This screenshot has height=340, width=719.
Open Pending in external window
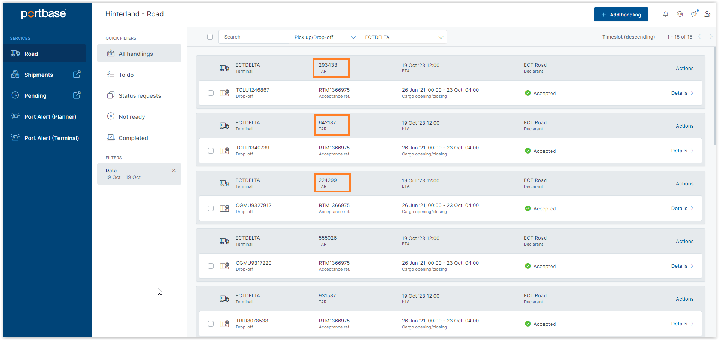77,95
